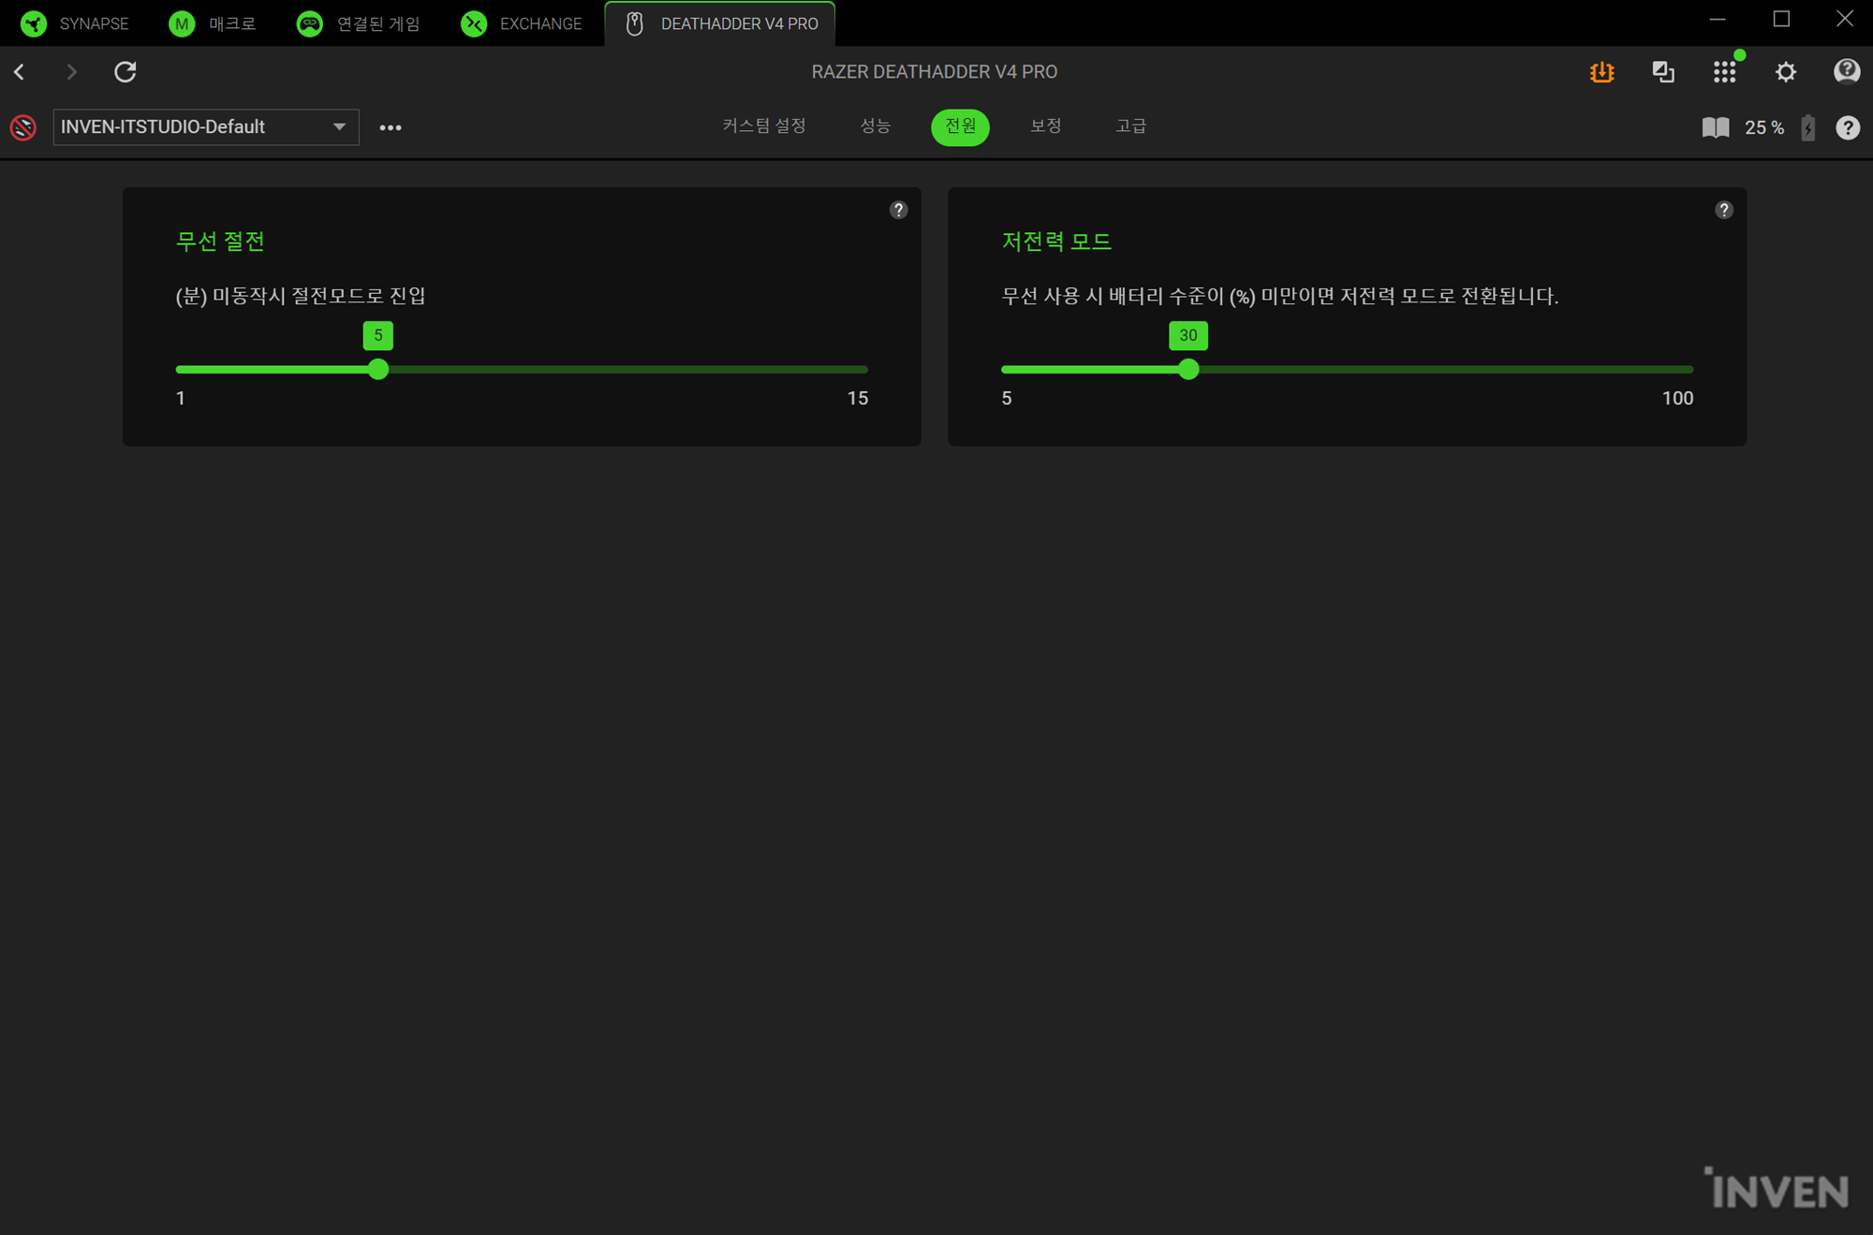
Task: Click the device help question mark
Action: [x=1848, y=127]
